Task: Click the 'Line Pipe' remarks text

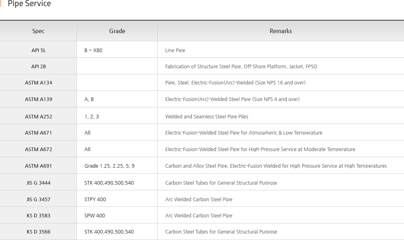Action: (x=175, y=51)
